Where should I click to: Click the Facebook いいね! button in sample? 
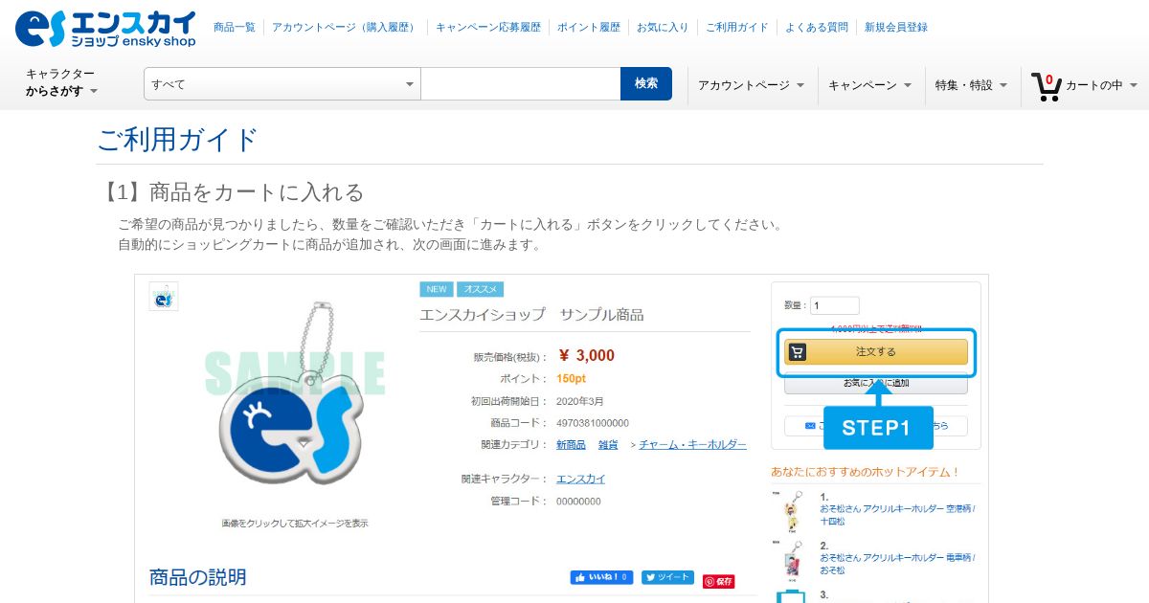[602, 578]
